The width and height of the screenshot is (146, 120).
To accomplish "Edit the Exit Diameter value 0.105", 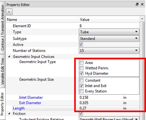I will point(84,103).
